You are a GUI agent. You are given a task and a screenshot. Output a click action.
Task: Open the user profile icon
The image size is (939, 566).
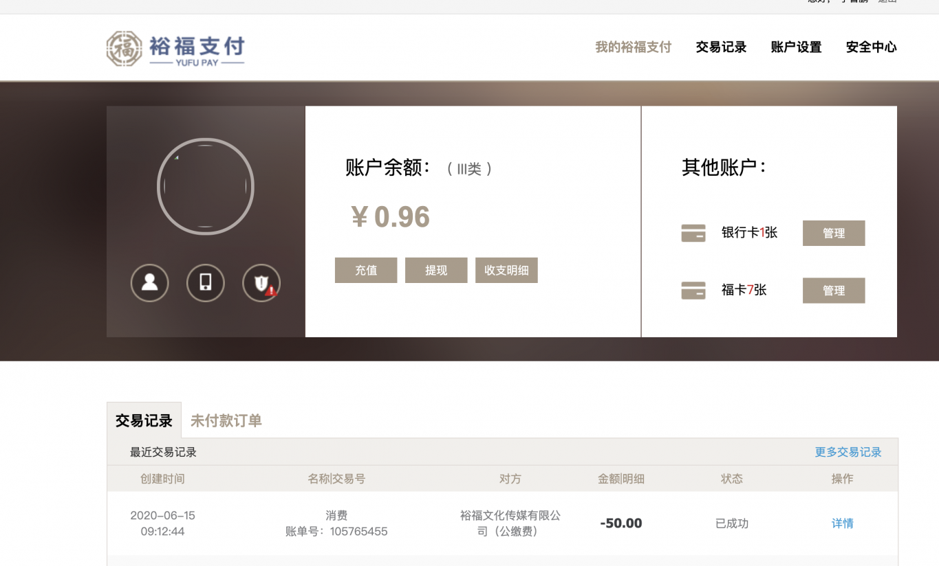150,283
